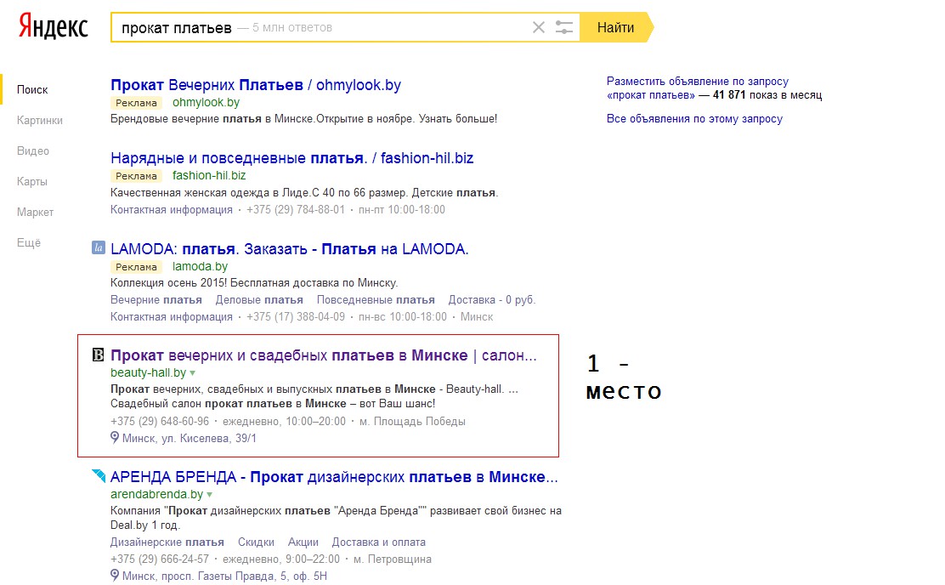This screenshot has height=585, width=945.
Task: Click the Найти search button
Action: point(616,27)
